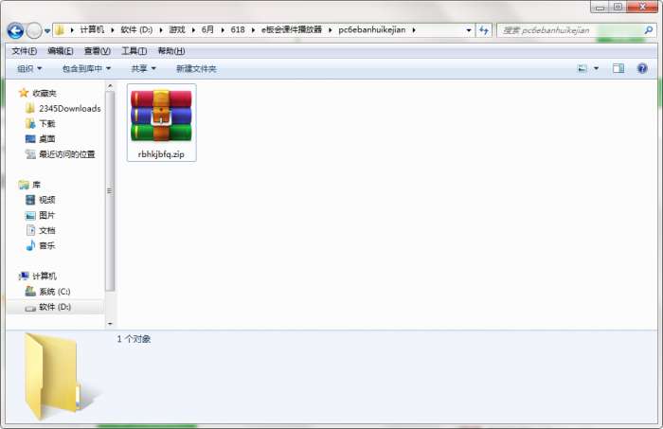Go back with the Back arrow button
The height and width of the screenshot is (429, 663).
click(16, 30)
